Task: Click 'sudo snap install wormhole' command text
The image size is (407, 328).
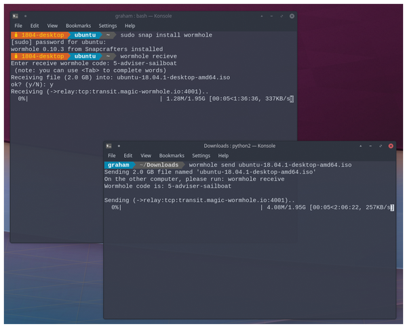Action: pyautogui.click(x=166, y=35)
